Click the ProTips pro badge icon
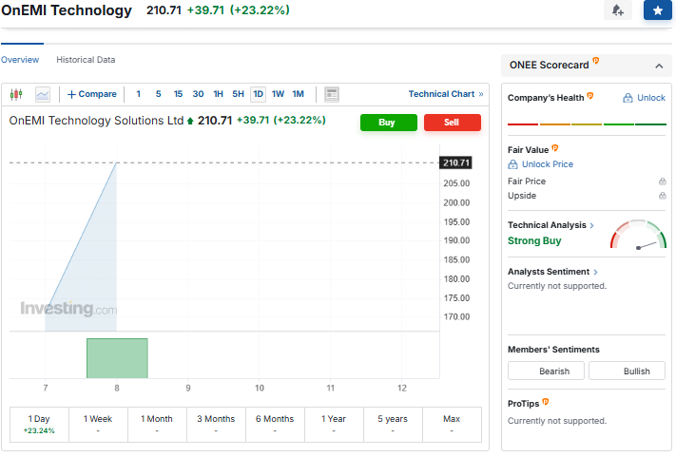The width and height of the screenshot is (676, 457). 546,402
